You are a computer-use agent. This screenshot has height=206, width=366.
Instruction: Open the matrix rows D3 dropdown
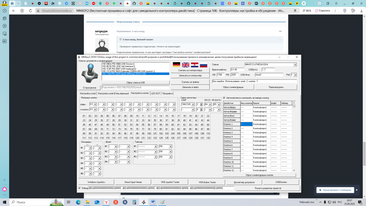(x=95, y=104)
